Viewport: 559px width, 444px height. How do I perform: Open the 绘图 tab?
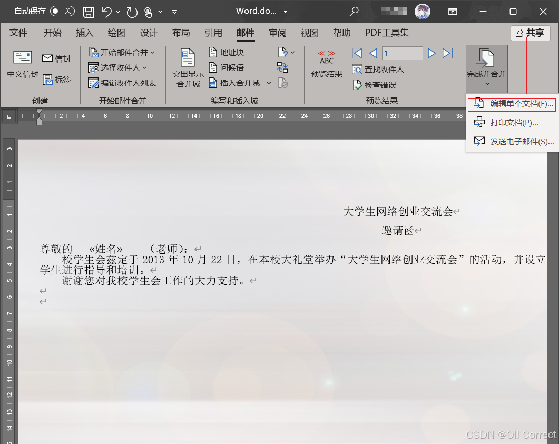116,33
